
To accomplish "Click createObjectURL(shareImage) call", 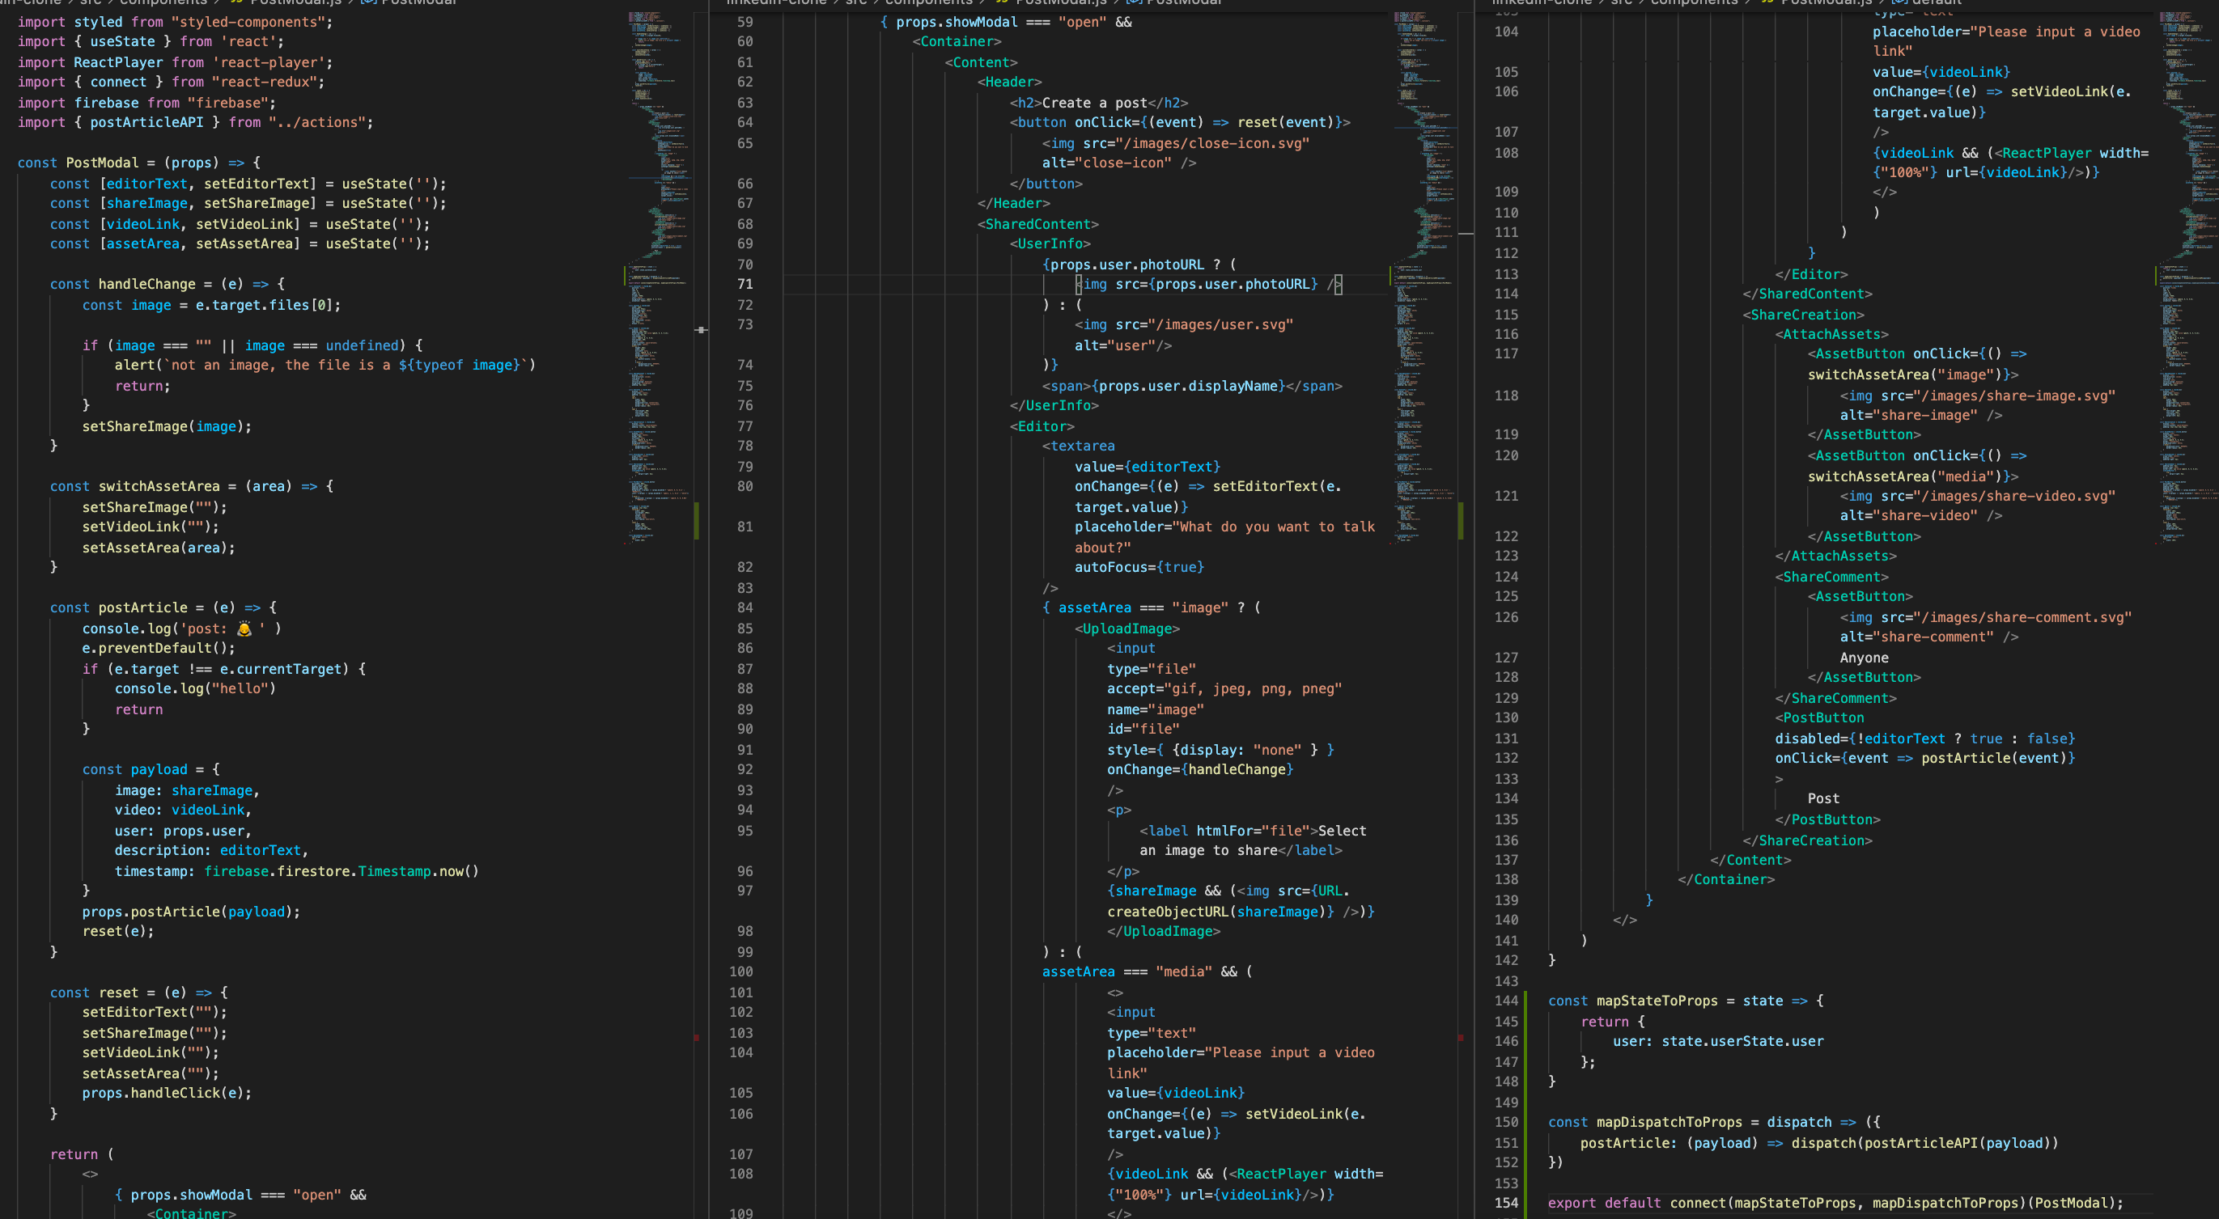I will pyautogui.click(x=1217, y=912).
